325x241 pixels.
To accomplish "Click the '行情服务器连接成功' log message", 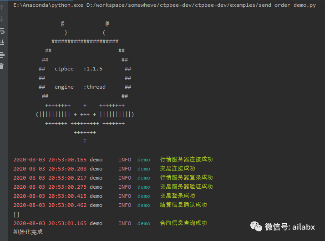I will [186, 159].
